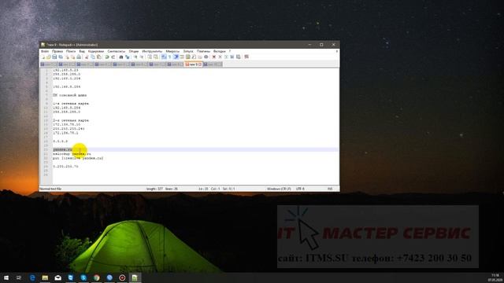Screen dimensions: 504x283
Task: Toggle synchronize vertical scrolling icon
Action: pyautogui.click(x=150, y=57)
